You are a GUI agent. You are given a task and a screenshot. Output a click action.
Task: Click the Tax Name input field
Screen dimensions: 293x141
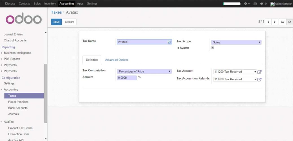tap(144, 42)
